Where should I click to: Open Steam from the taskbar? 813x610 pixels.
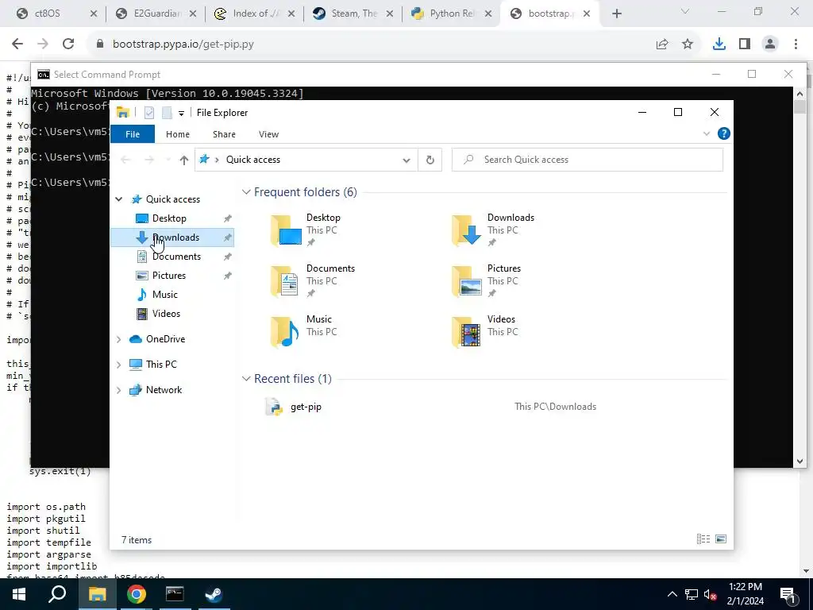214,594
